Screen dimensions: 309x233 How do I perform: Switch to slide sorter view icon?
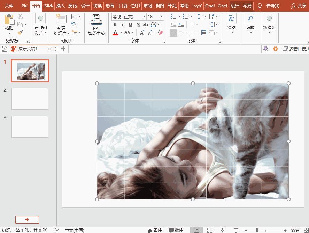point(210,230)
